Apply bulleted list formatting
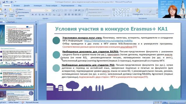The height and width of the screenshot is (104, 186). [x=66, y=10]
